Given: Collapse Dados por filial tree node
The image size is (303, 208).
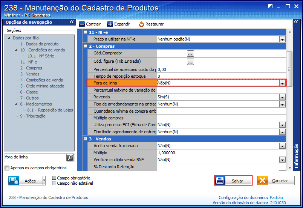Looking at the screenshot, I should pos(9,38).
